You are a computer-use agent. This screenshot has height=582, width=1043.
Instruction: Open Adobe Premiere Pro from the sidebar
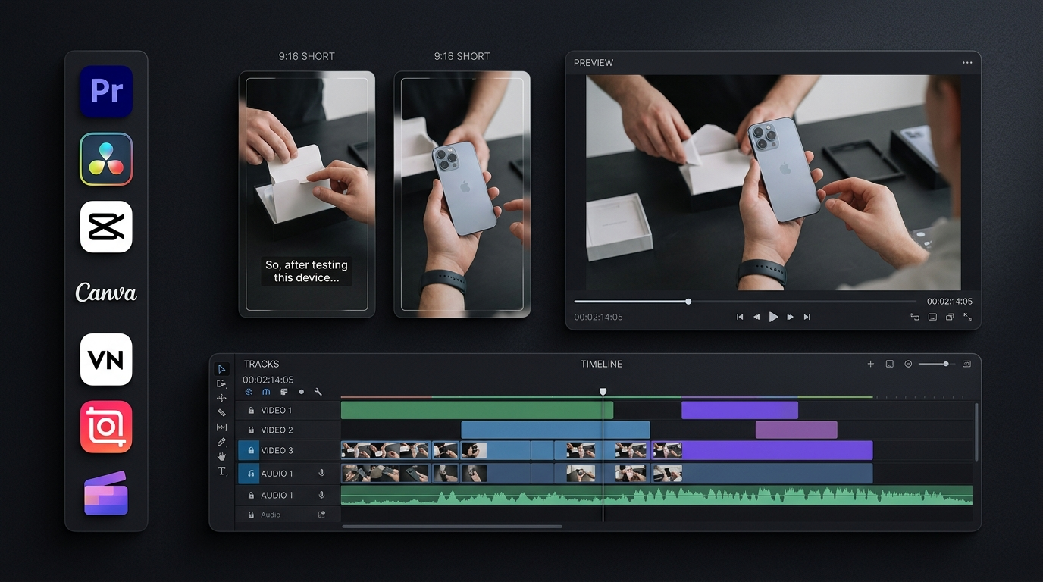tap(106, 92)
